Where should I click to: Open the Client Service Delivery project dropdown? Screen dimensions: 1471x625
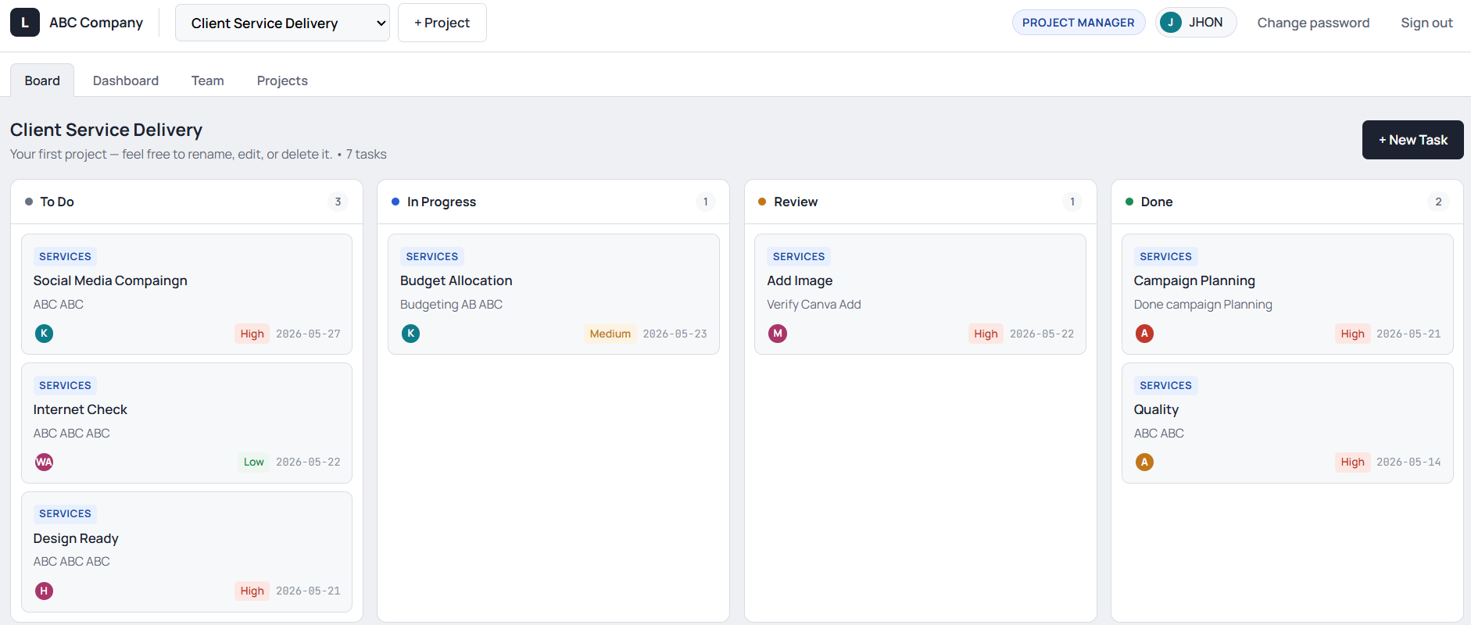click(x=282, y=23)
